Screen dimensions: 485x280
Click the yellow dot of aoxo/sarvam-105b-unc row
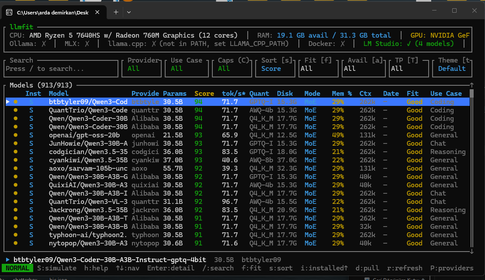[x=15, y=168]
